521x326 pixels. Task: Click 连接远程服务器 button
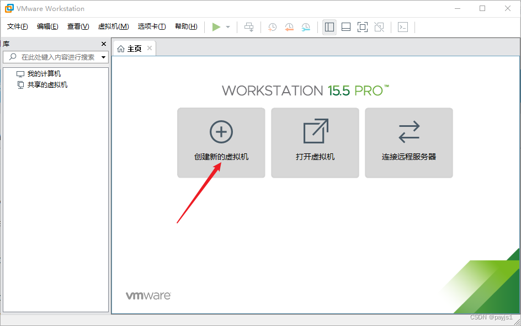pos(409,143)
